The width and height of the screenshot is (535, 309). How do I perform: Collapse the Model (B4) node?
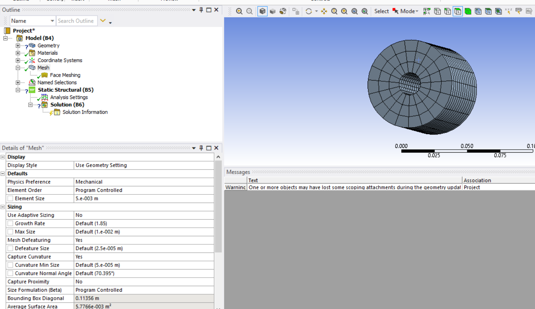6,38
